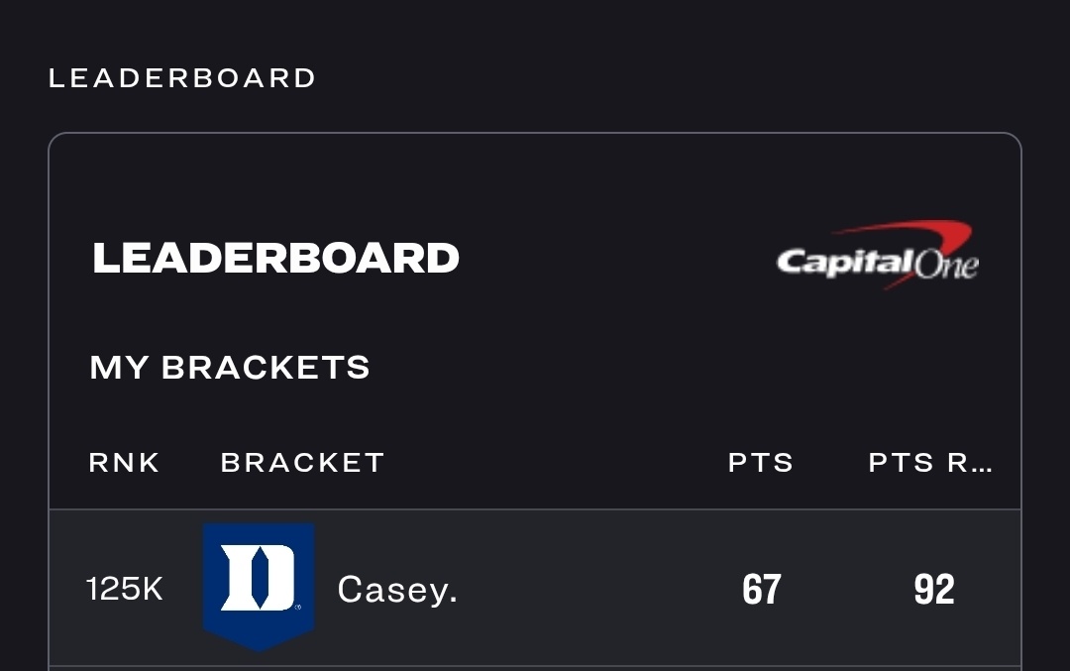Viewport: 1070px width, 671px height.
Task: Click empty space in the Casey. row
Action: pos(594,590)
